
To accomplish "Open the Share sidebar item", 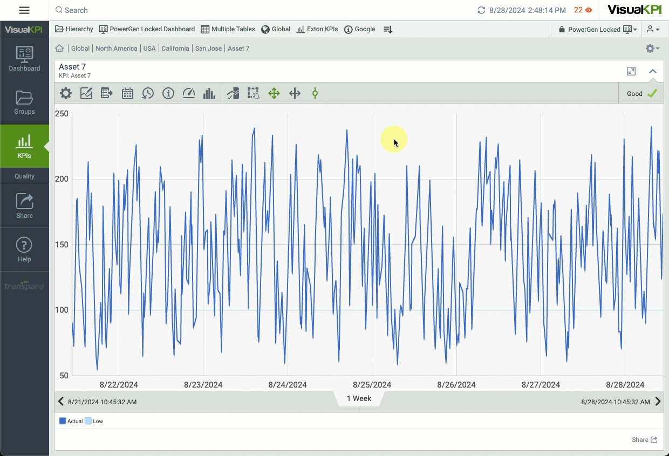I will (x=24, y=206).
